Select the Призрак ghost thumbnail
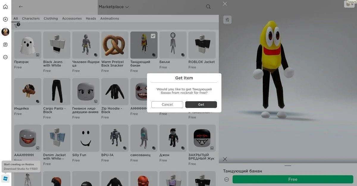This screenshot has height=186, width=357. pos(28,45)
